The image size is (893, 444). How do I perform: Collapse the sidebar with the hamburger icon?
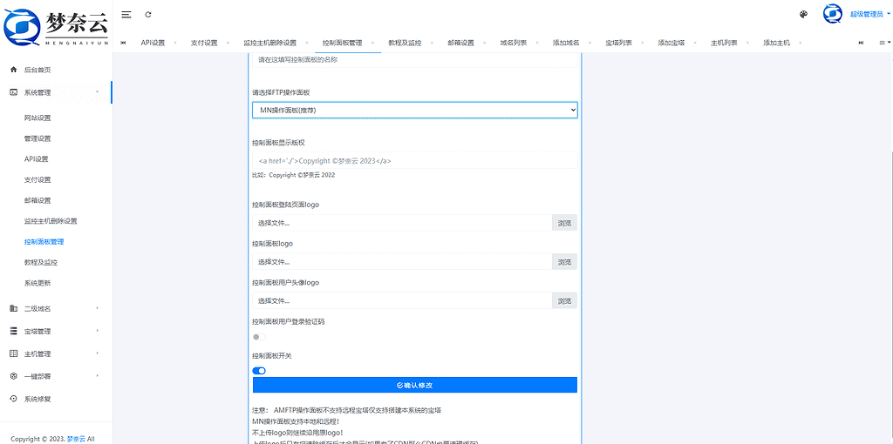click(126, 15)
